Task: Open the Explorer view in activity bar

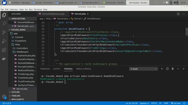Action: pyautogui.click(x=4, y=15)
